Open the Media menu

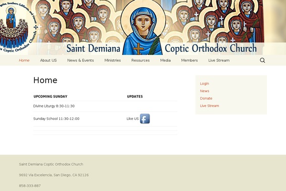pyautogui.click(x=165, y=60)
